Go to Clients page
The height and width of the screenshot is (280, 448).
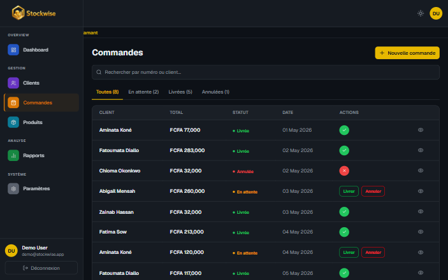41,83
